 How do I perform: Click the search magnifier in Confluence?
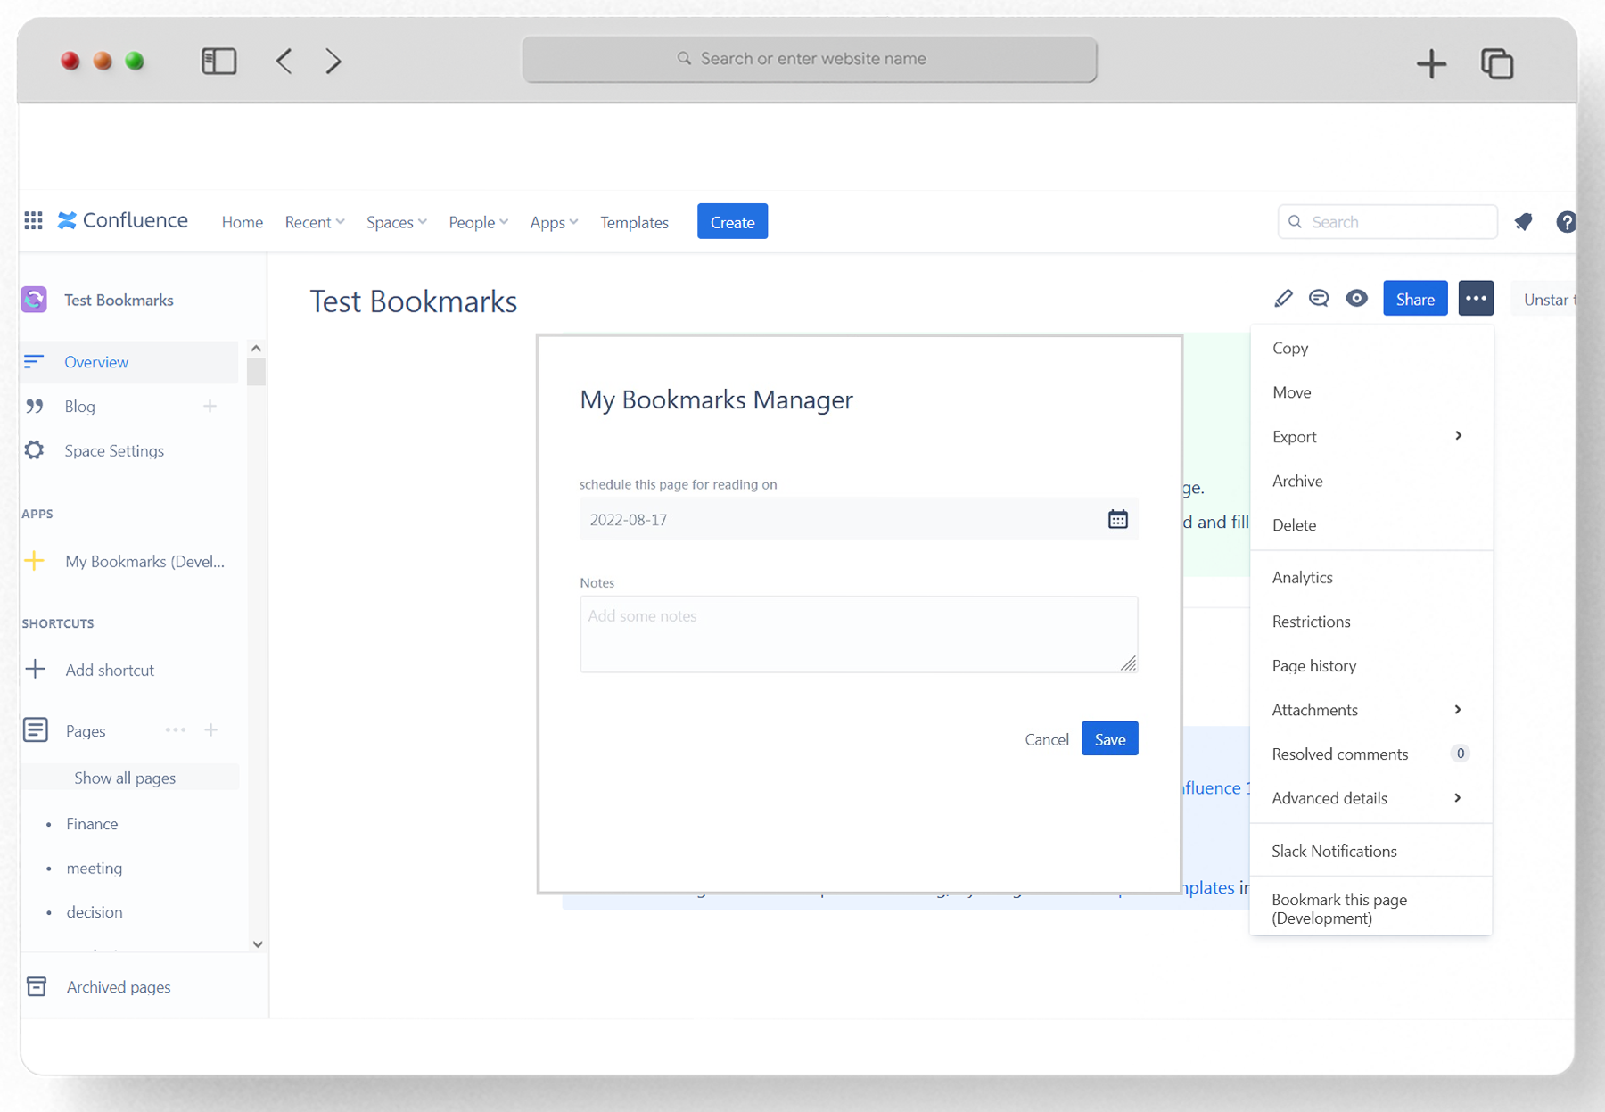tap(1295, 221)
